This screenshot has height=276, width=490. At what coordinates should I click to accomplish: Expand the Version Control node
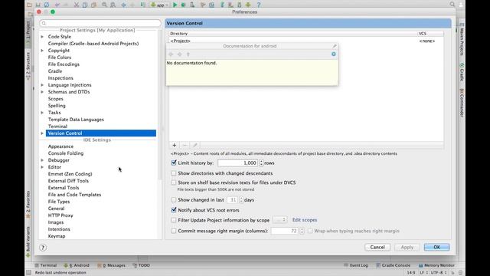pos(42,133)
